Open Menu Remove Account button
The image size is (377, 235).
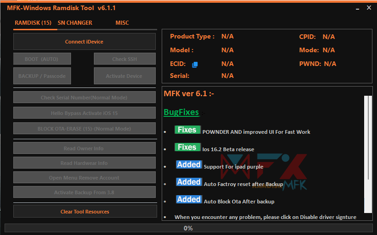84,178
